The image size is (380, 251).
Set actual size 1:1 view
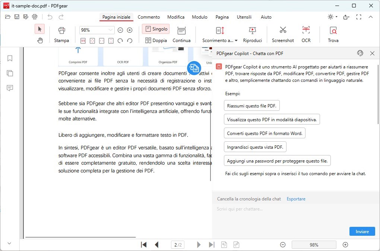coord(83,41)
